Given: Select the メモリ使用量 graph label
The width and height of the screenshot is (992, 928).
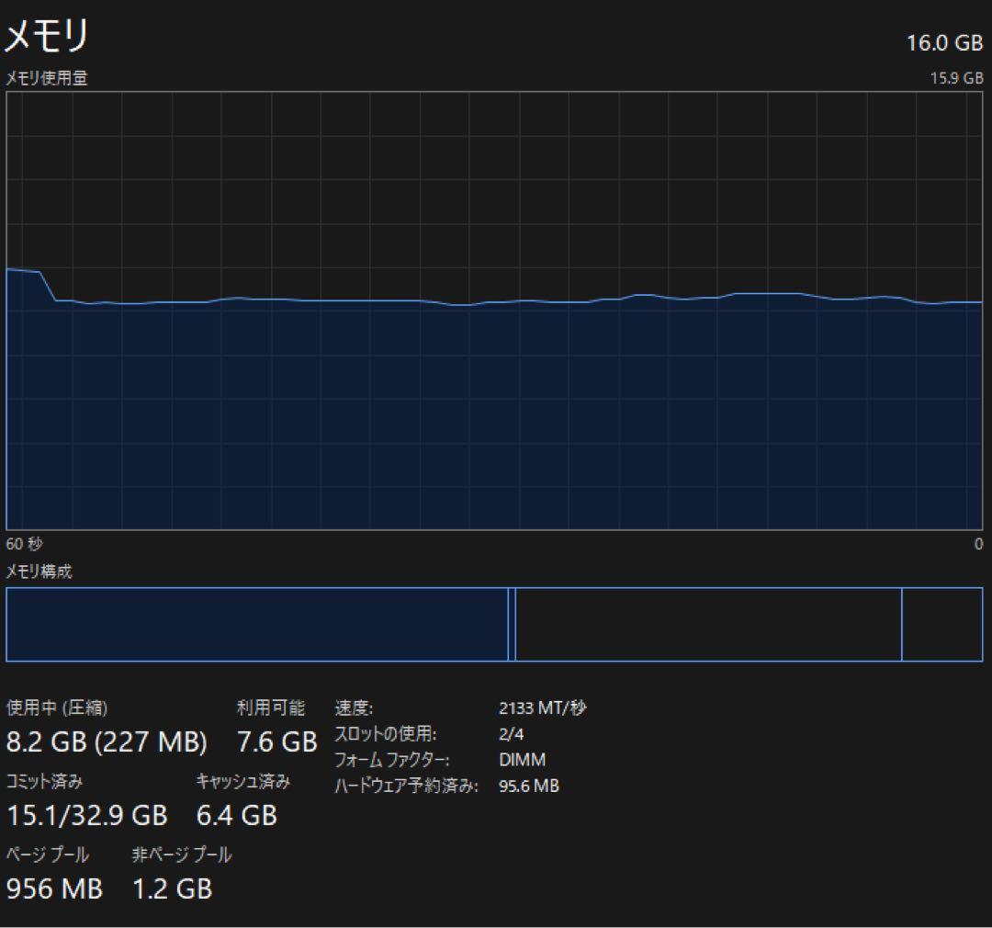Looking at the screenshot, I should point(47,79).
